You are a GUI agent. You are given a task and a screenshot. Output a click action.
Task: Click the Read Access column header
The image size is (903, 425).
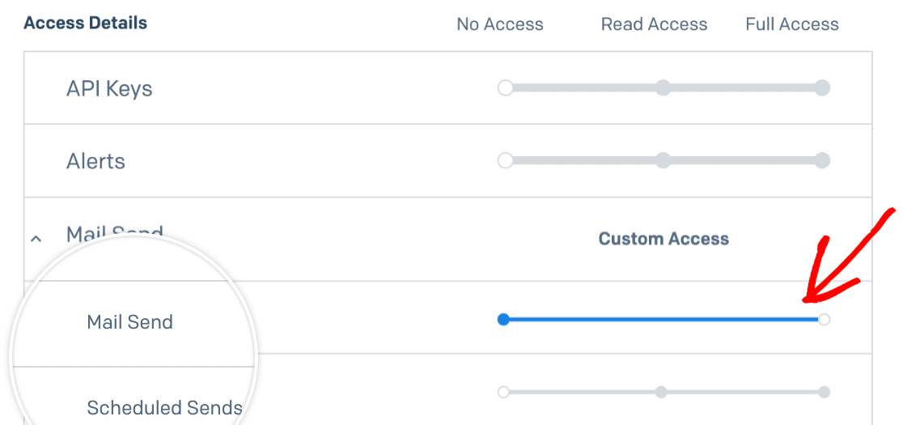coord(655,24)
